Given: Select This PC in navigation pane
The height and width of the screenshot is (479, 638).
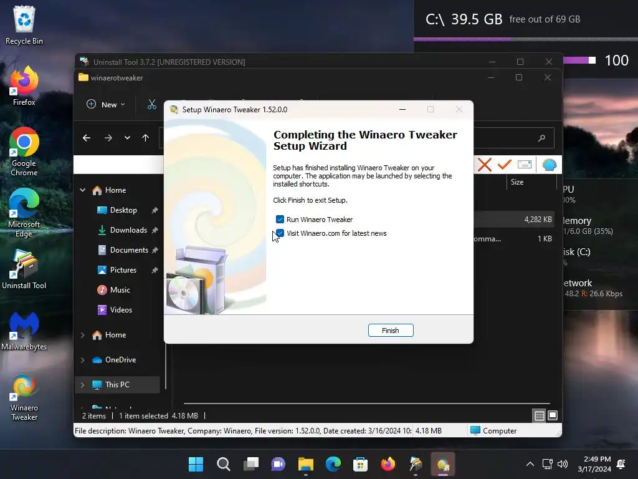Looking at the screenshot, I should [117, 384].
